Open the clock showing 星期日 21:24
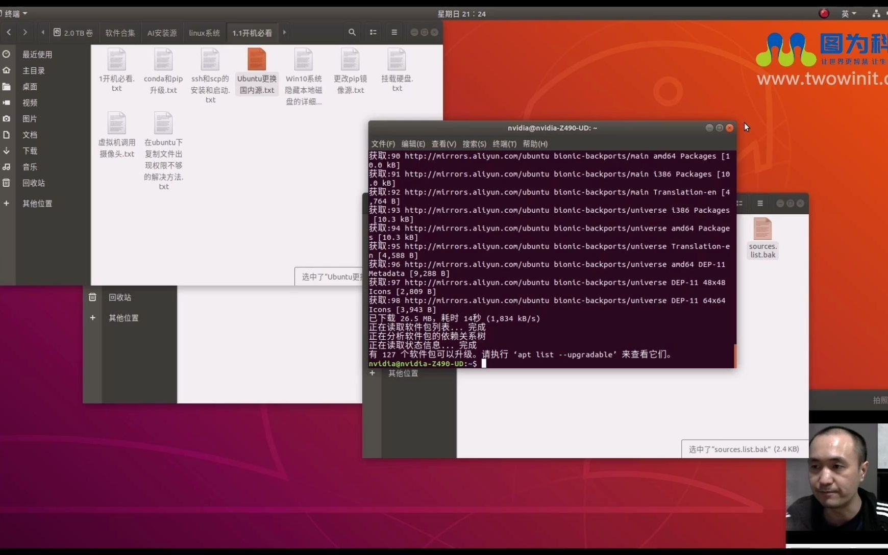 click(x=461, y=14)
